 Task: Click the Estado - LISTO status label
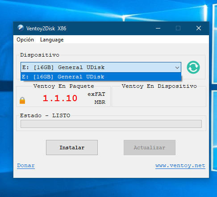[x=45, y=115]
